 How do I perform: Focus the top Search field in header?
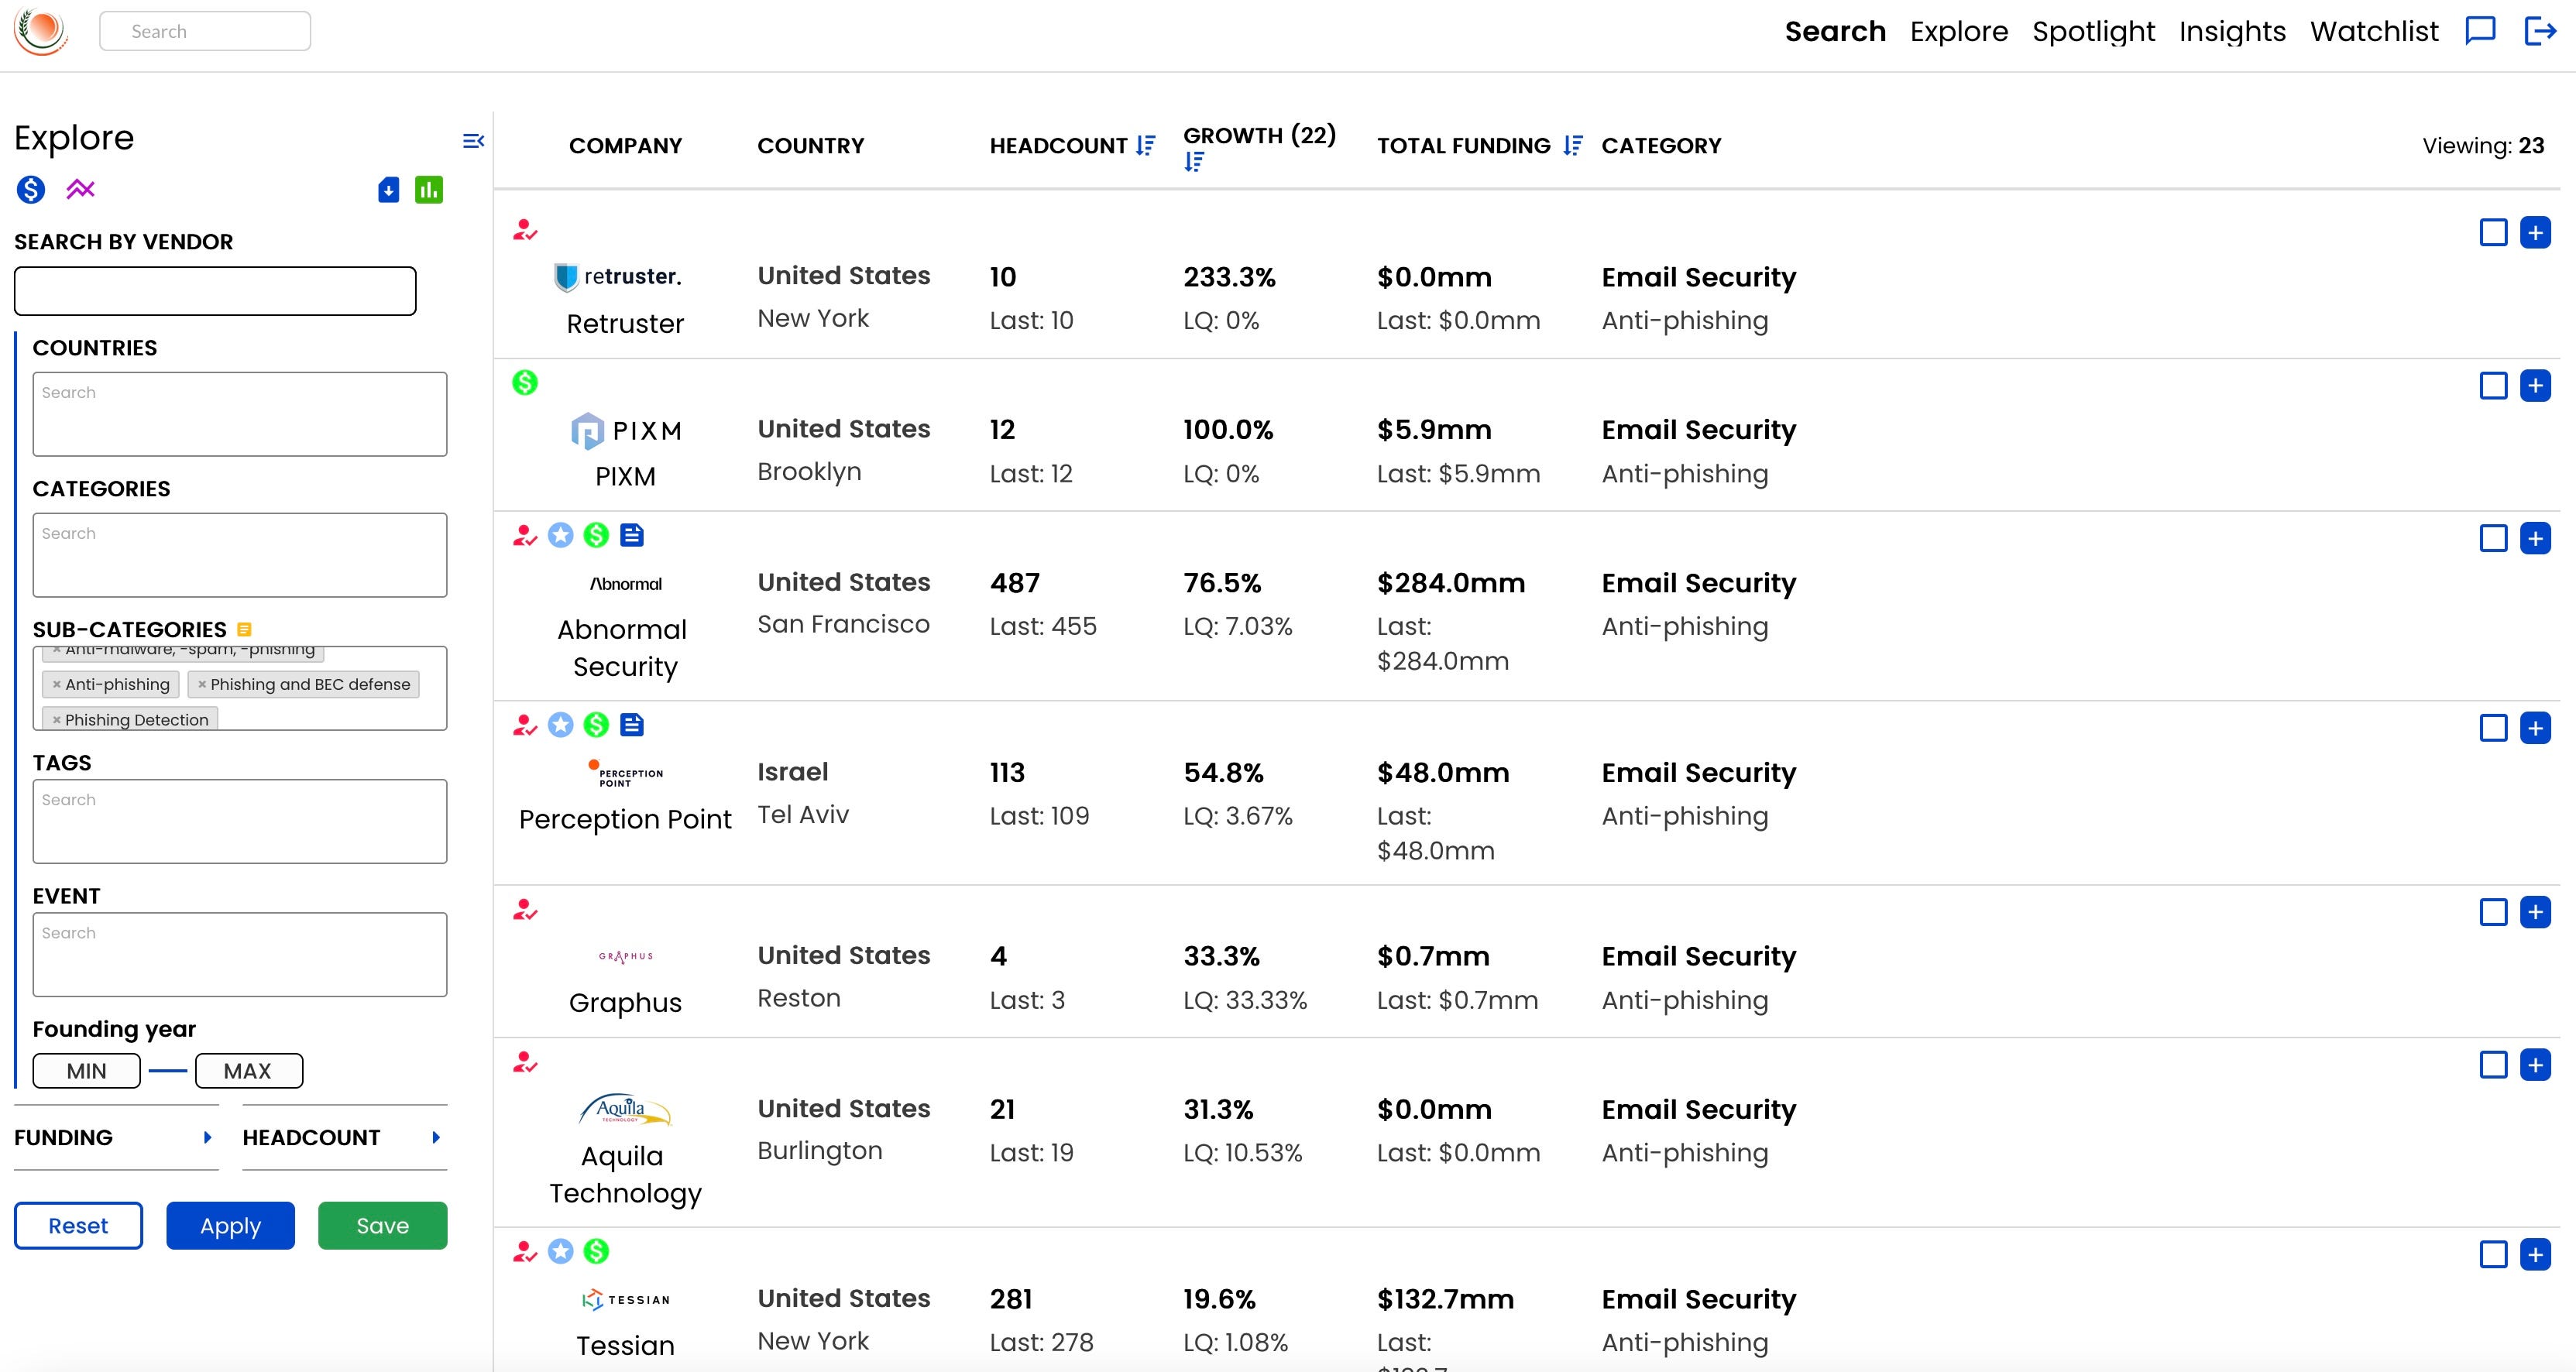click(x=205, y=31)
